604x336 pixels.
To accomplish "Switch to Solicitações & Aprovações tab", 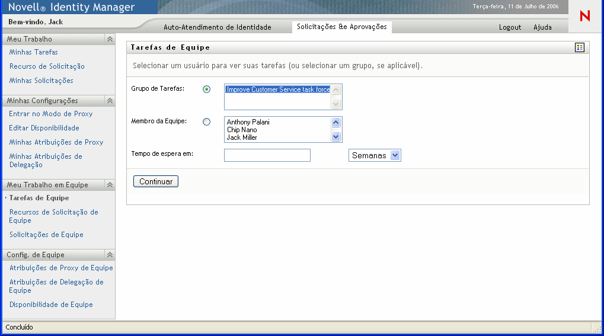I will 341,27.
